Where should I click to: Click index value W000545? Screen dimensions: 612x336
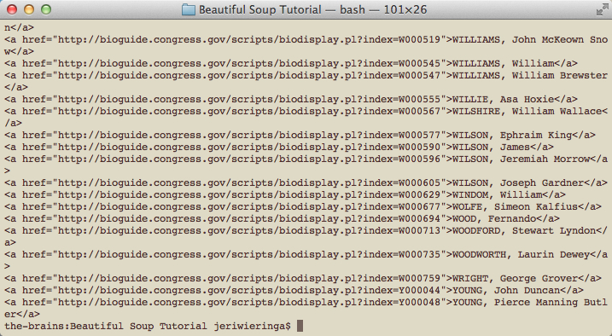(x=419, y=63)
